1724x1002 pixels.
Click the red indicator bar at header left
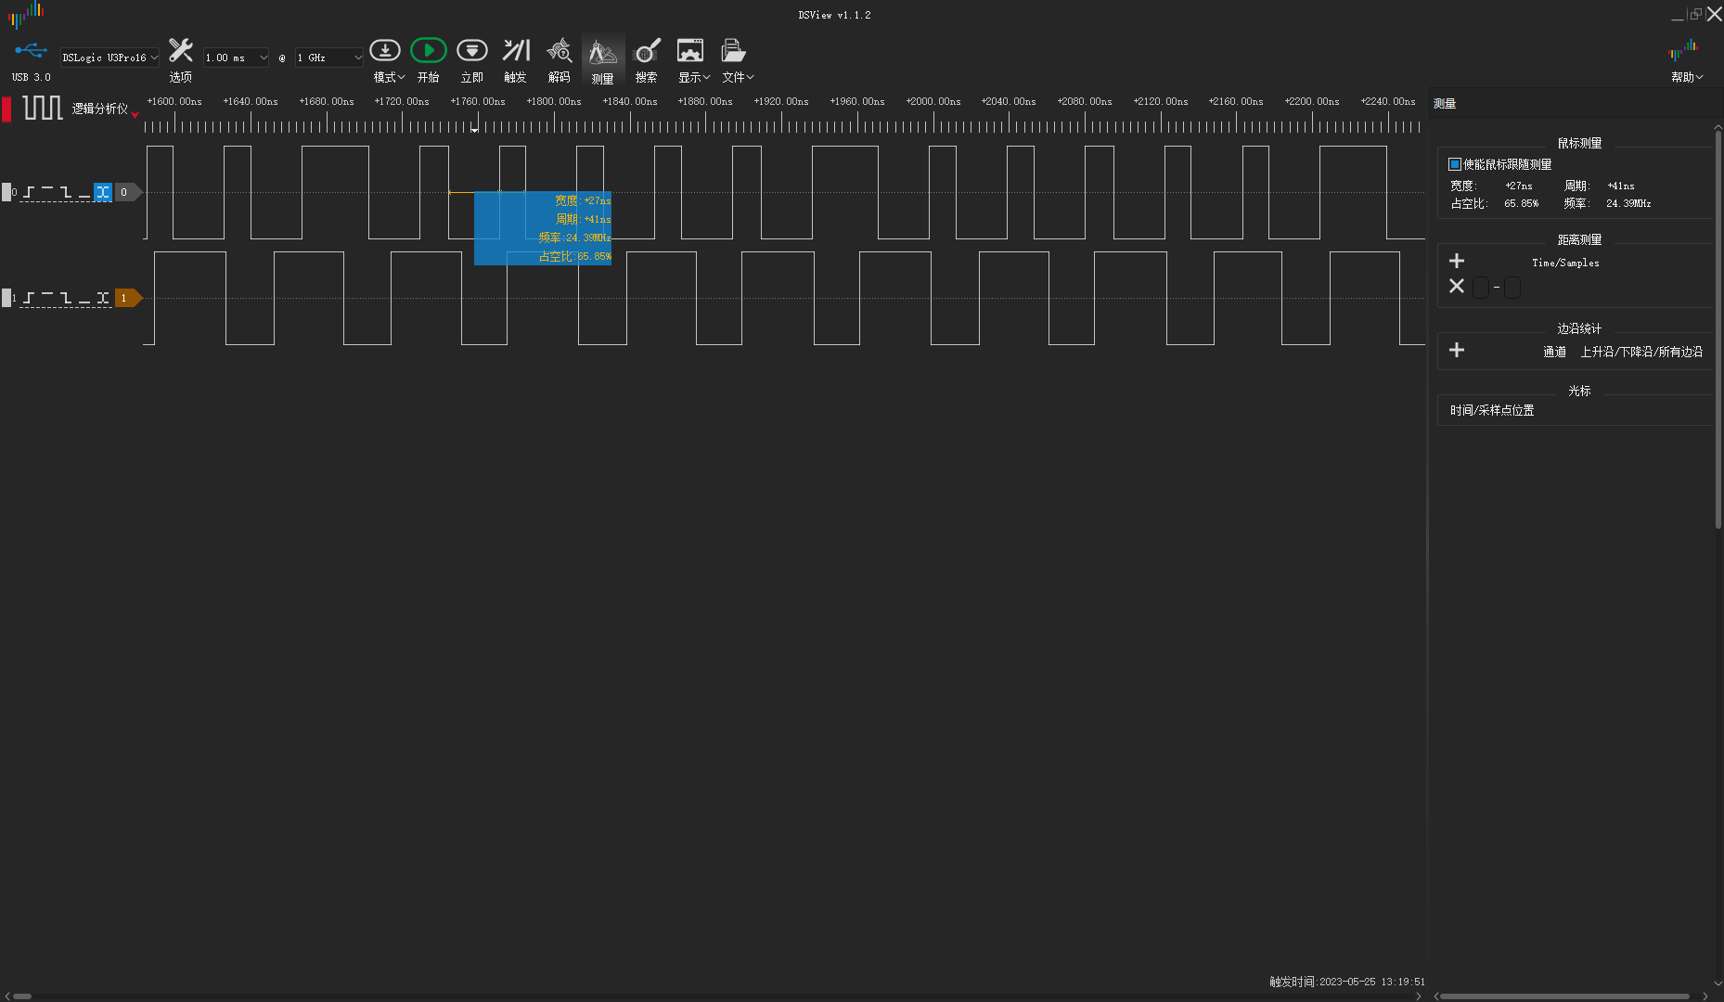pyautogui.click(x=6, y=109)
